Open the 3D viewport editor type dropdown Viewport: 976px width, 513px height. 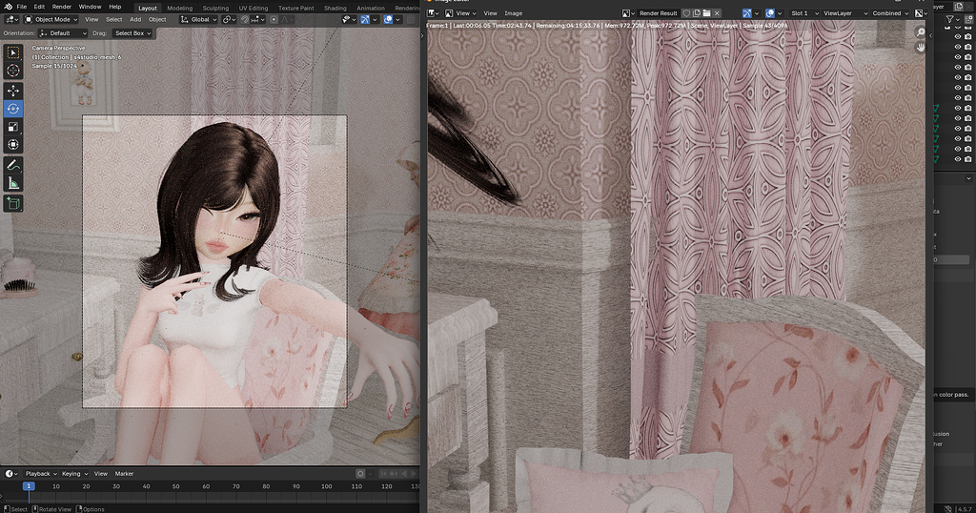(x=10, y=19)
